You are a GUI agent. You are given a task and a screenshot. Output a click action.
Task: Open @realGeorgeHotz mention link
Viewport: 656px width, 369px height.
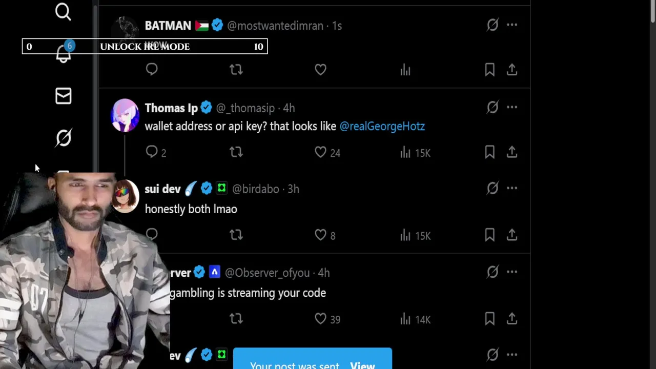point(382,126)
